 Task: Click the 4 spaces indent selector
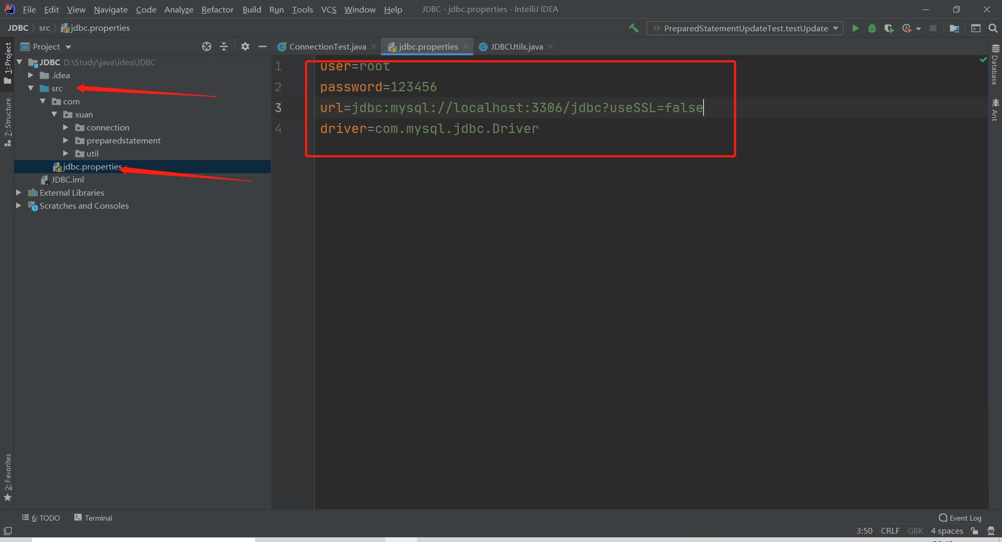[x=947, y=531]
